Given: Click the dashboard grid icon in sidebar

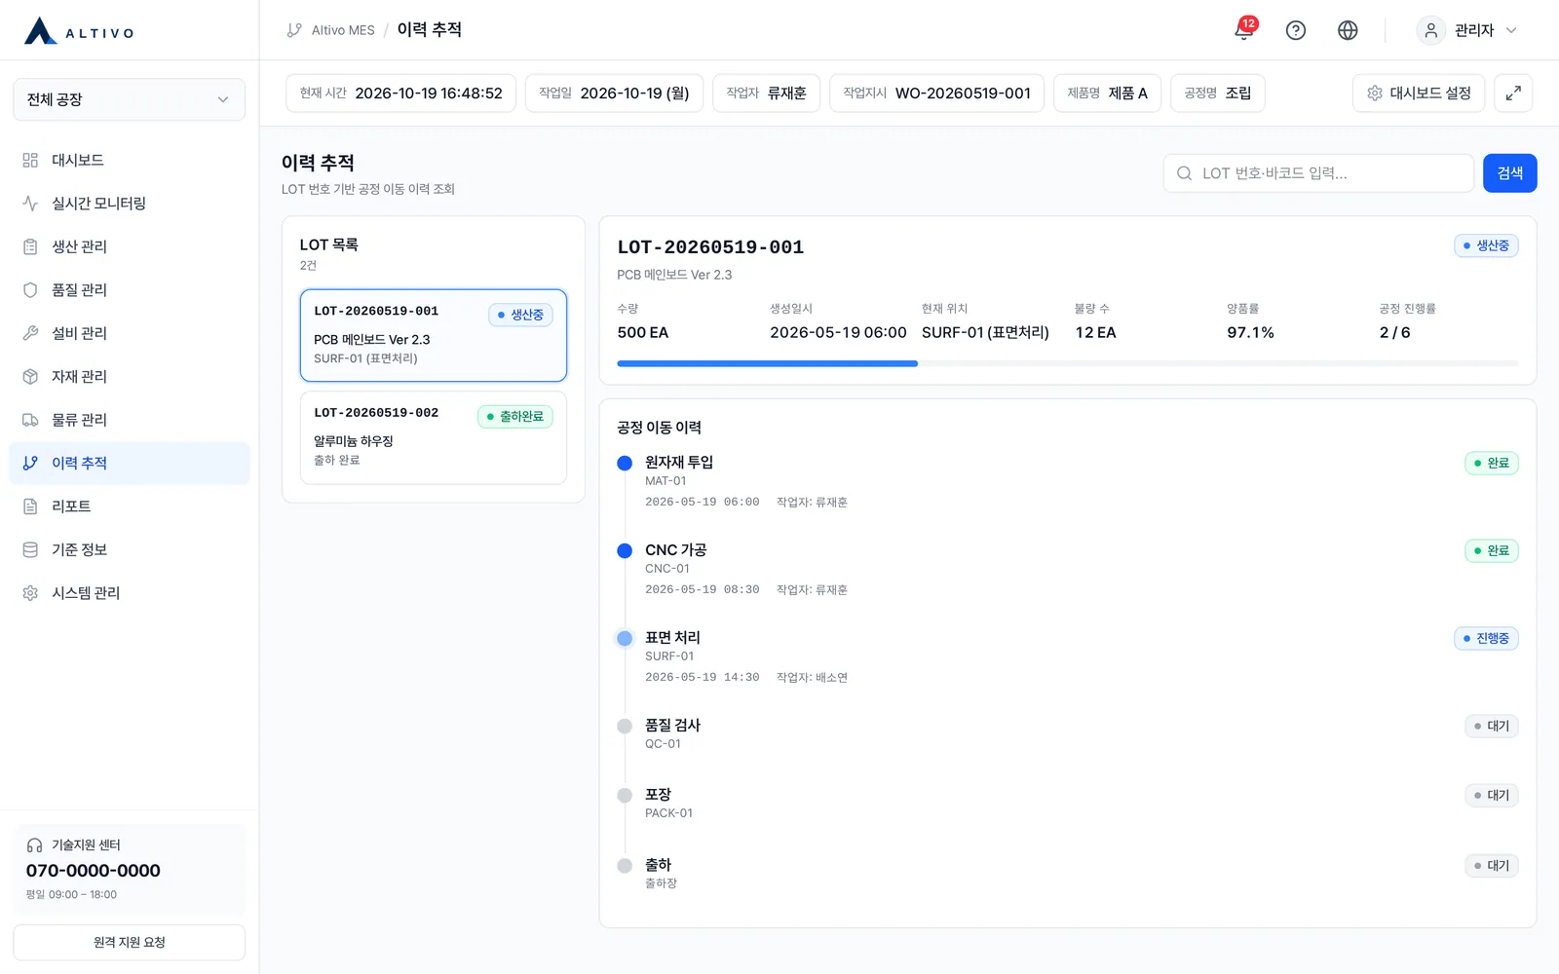Looking at the screenshot, I should (30, 160).
